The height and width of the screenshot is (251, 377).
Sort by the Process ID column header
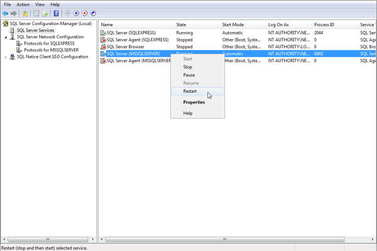coord(335,24)
